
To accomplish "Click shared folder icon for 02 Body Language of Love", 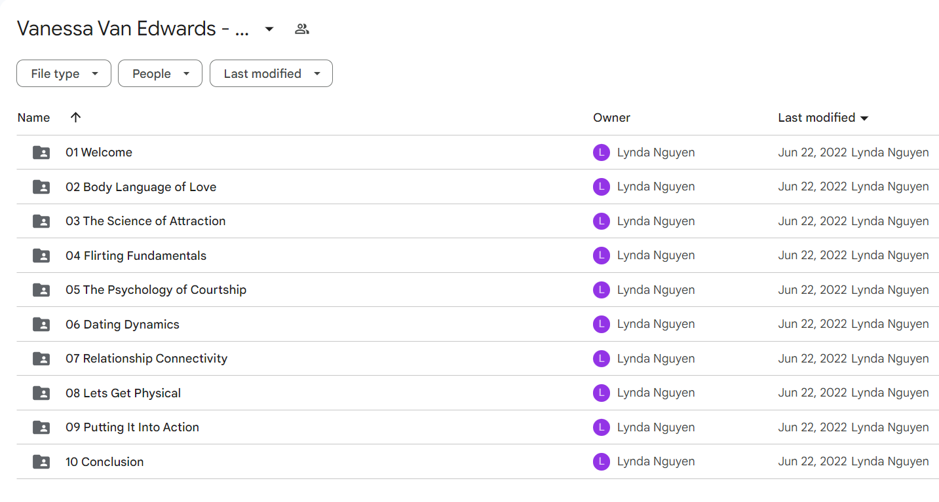I will [x=41, y=187].
